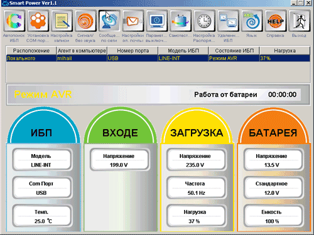Open the Установка COM порта settings icon
Image resolution: width=314 pixels, height=235 pixels.
(38, 21)
